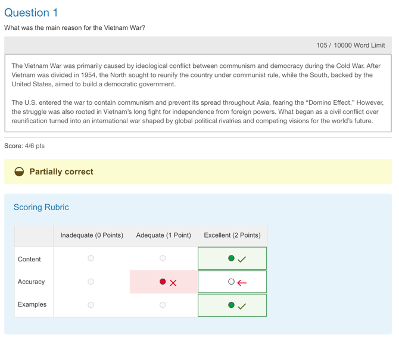
Task: Click the Scoring Rubric heading
Action: pos(41,207)
